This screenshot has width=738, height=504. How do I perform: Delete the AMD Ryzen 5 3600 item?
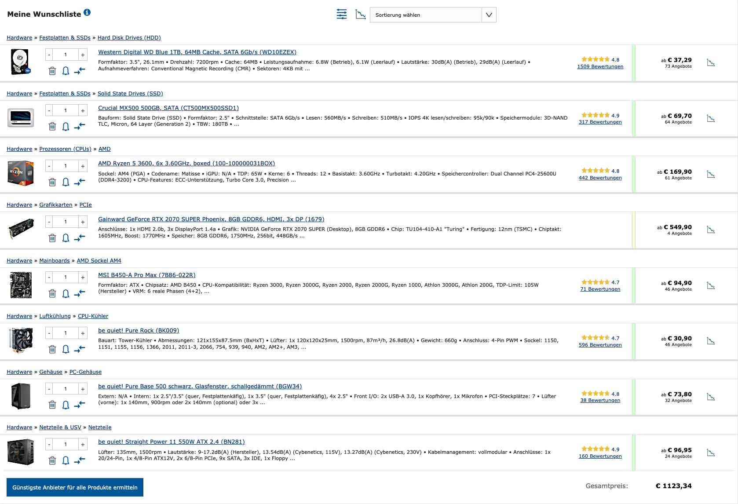(x=52, y=182)
